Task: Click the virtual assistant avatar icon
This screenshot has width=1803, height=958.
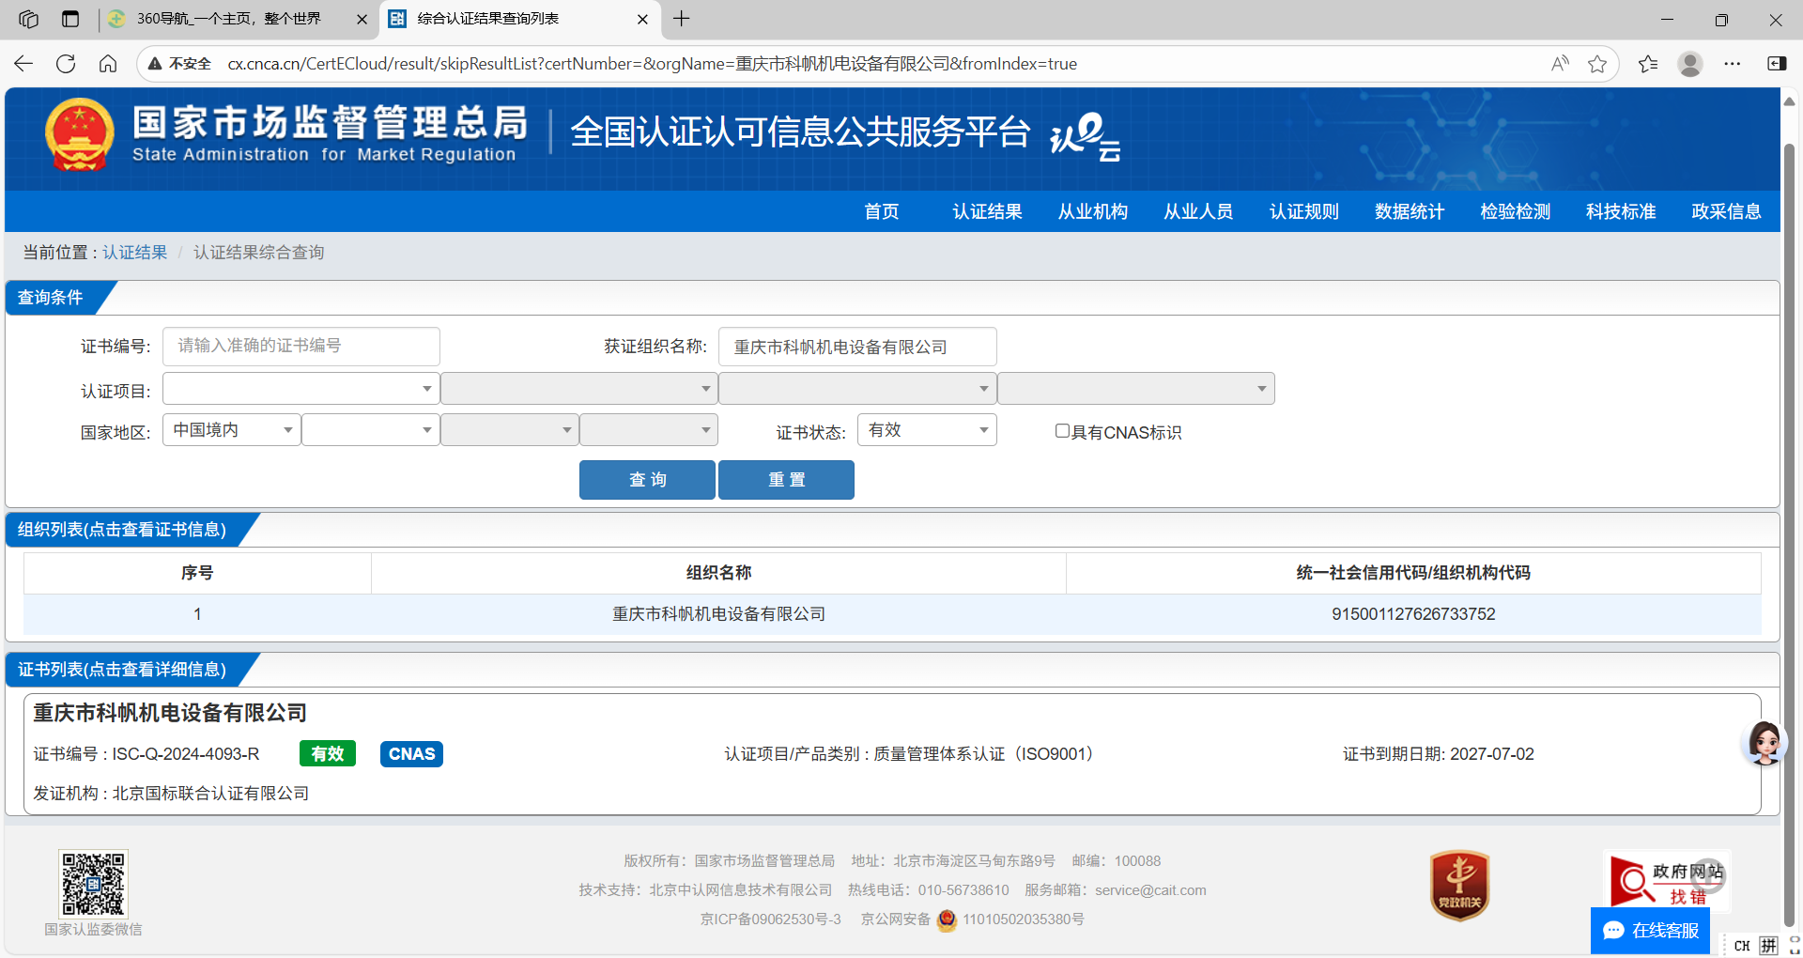Action: click(x=1763, y=742)
